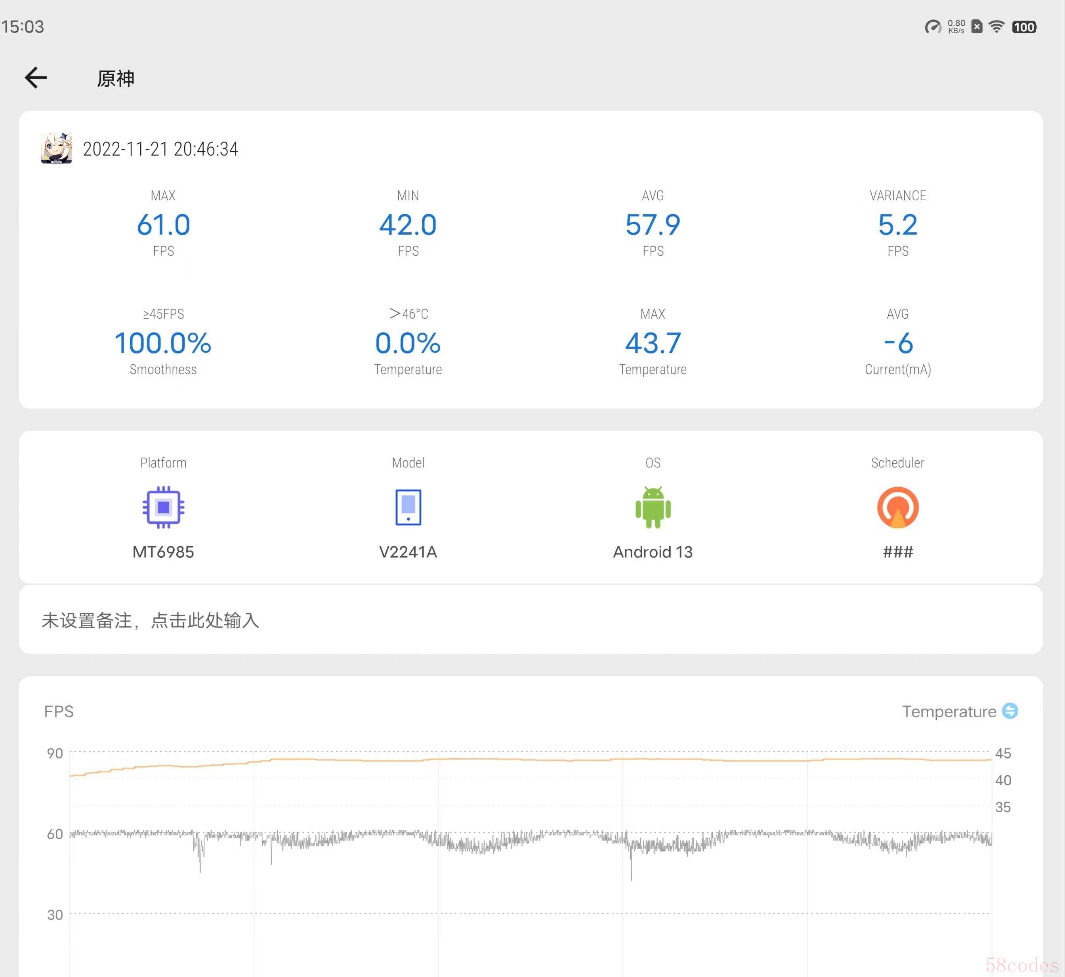
Task: Tap the 100.0% Smoothness value
Action: tap(163, 343)
